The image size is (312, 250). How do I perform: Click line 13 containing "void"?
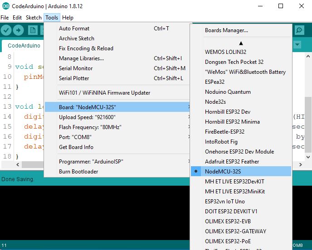[x=24, y=106]
